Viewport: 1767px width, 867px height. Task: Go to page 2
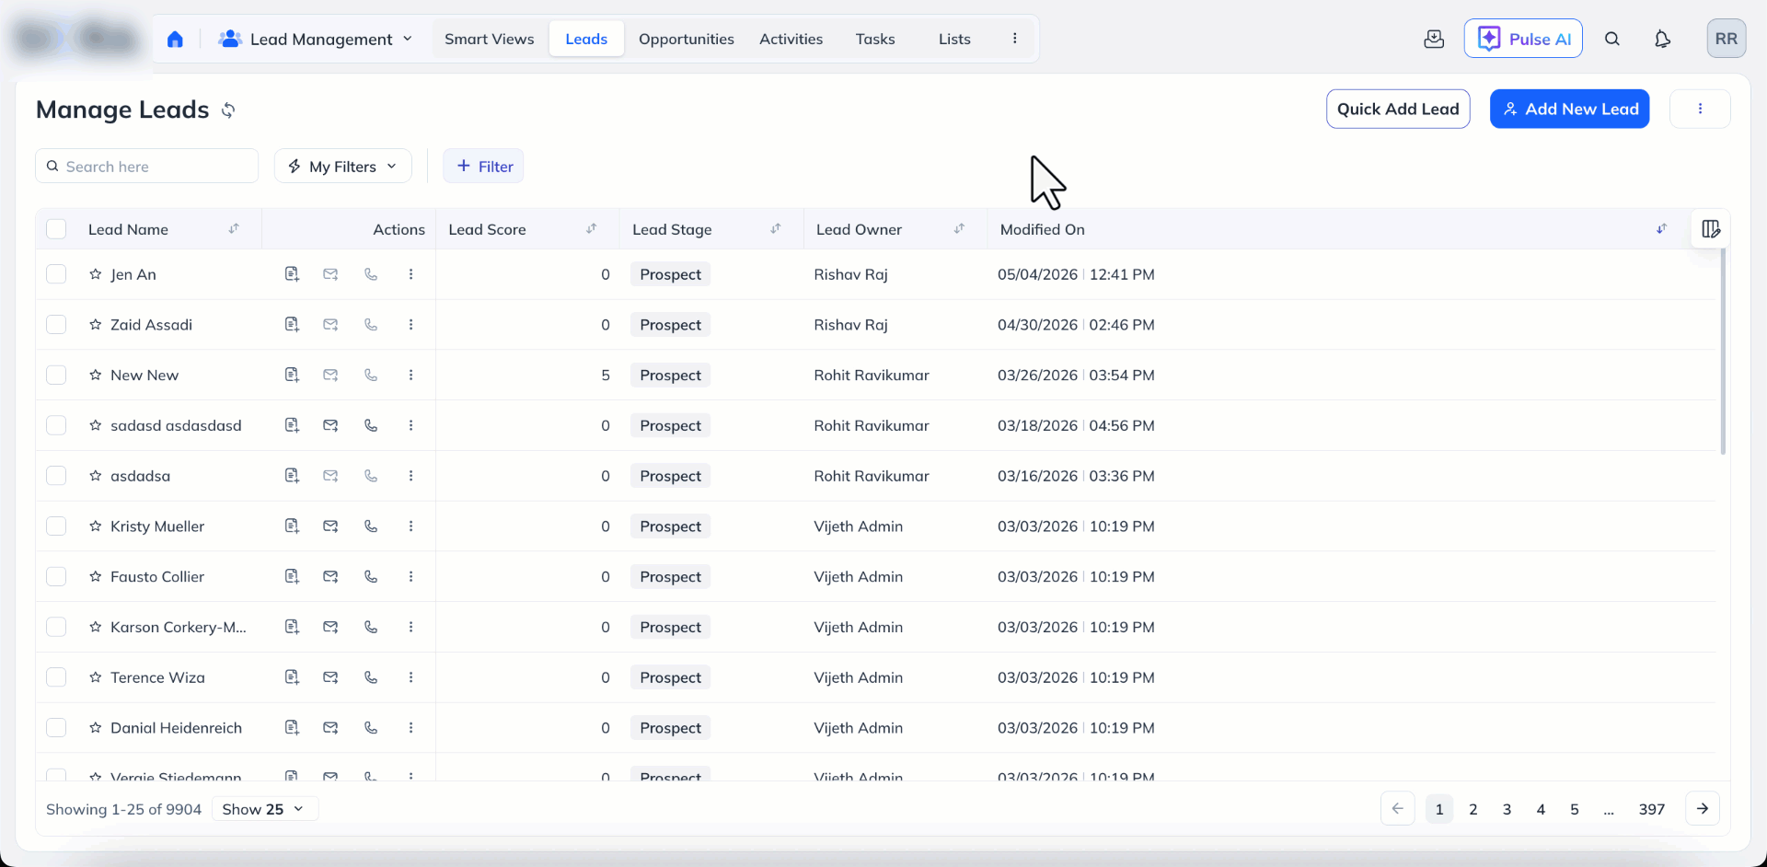[x=1473, y=809]
